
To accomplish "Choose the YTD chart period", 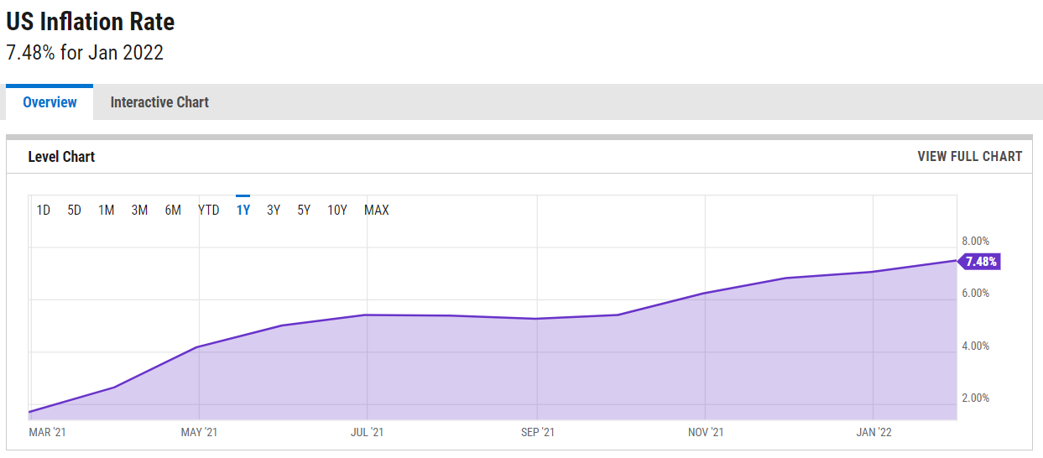I will pyautogui.click(x=209, y=210).
